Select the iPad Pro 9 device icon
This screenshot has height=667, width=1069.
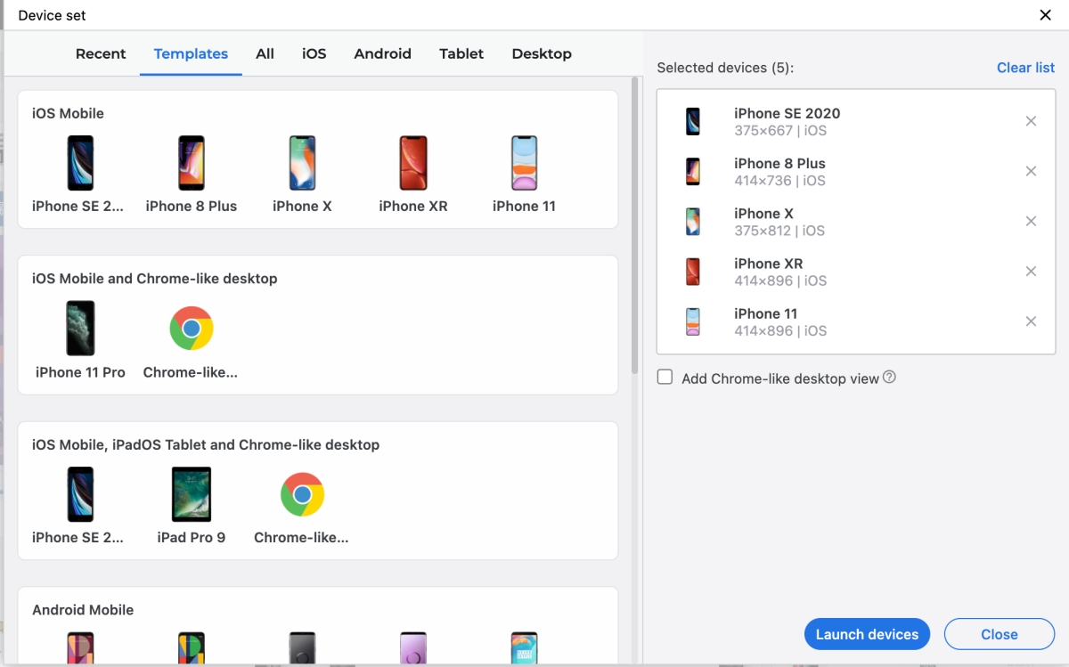pyautogui.click(x=192, y=494)
